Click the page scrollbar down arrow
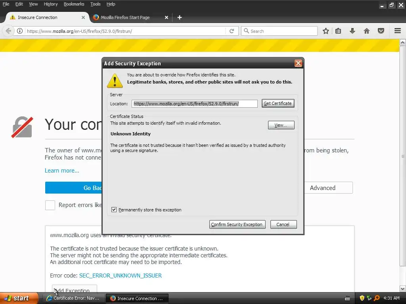The width and height of the screenshot is (406, 304). click(403, 289)
